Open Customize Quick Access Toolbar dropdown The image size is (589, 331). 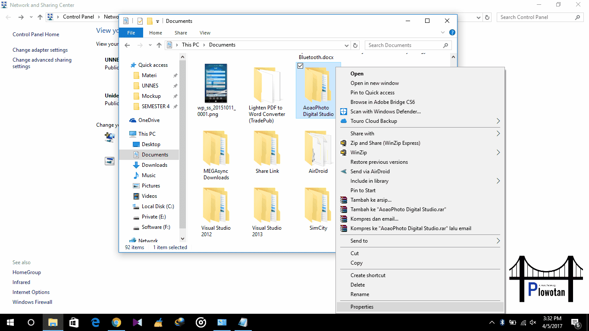pos(158,21)
